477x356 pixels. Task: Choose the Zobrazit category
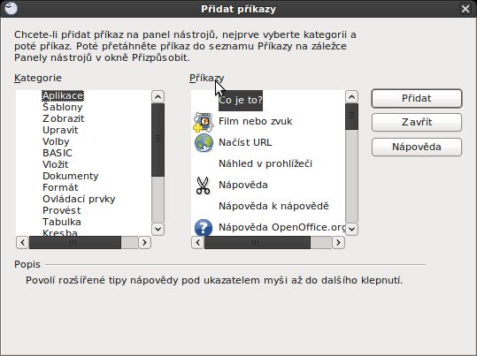64,118
